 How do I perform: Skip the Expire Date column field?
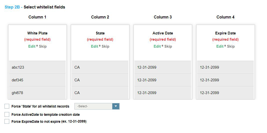231,46
